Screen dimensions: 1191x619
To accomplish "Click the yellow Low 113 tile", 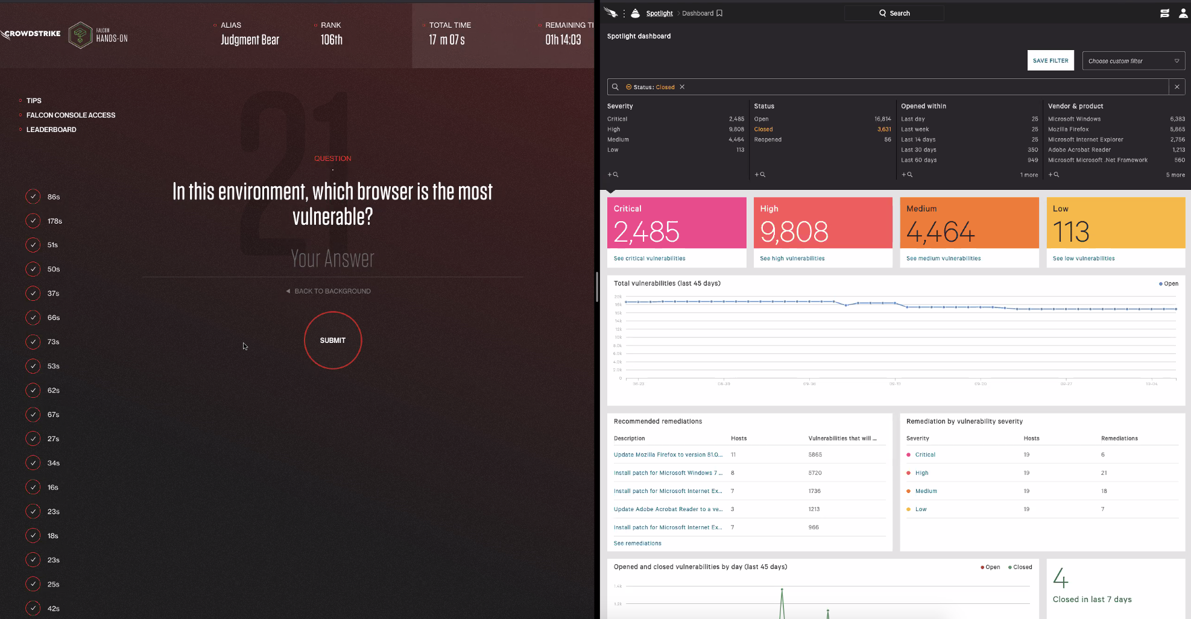I will click(1116, 223).
